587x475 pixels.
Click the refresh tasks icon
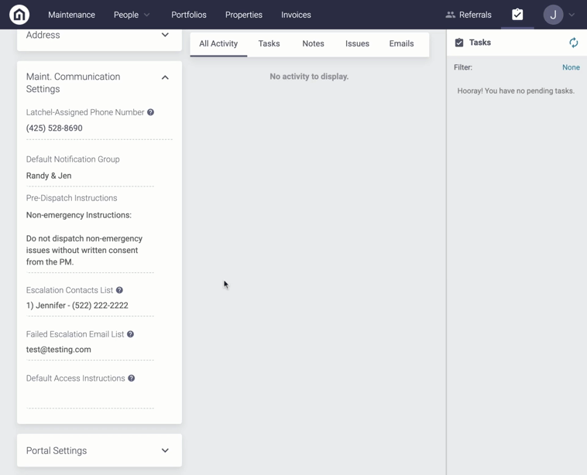click(573, 43)
